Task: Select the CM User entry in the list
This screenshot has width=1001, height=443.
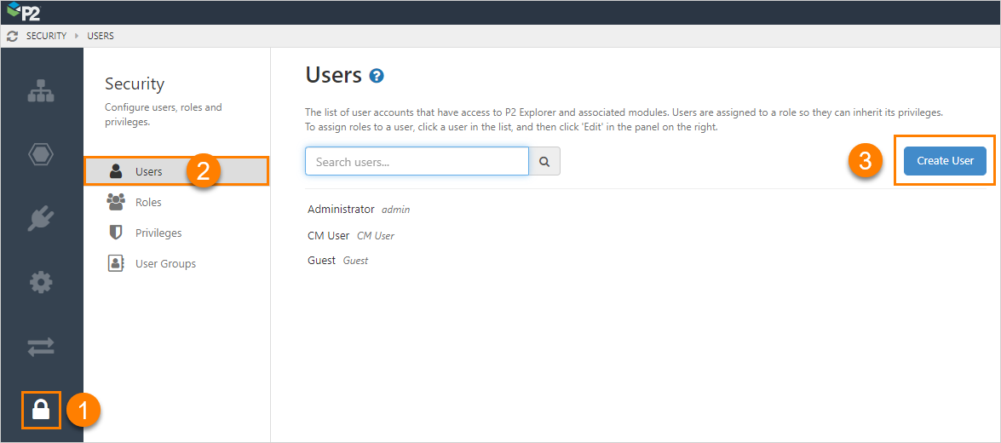Action: click(x=329, y=236)
